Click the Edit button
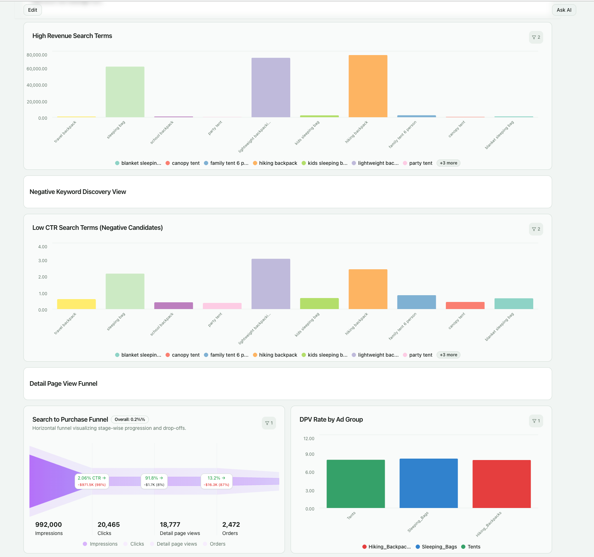This screenshot has width=594, height=557. pyautogui.click(x=32, y=10)
